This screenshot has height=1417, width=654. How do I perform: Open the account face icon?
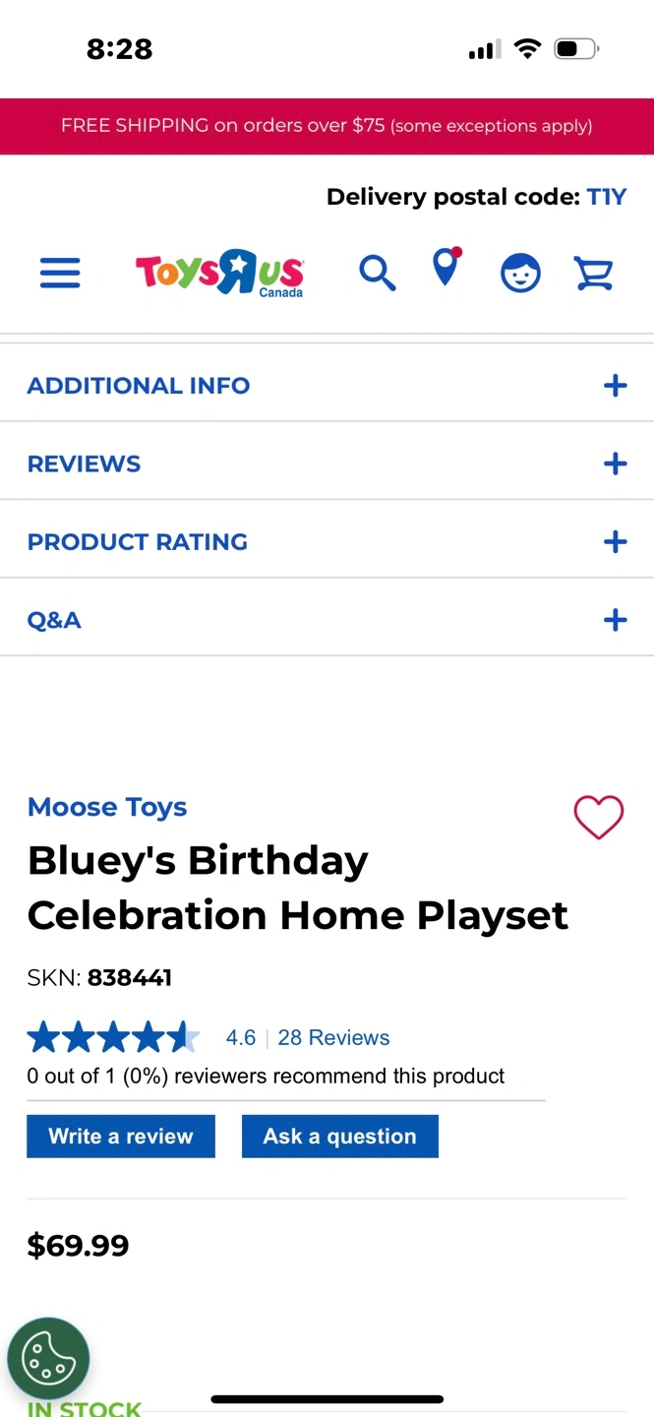pos(520,273)
